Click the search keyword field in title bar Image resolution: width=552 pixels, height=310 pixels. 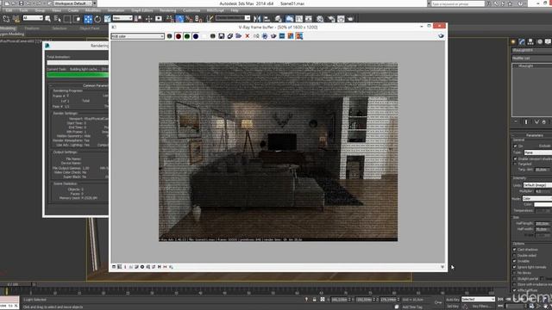click(x=458, y=3)
